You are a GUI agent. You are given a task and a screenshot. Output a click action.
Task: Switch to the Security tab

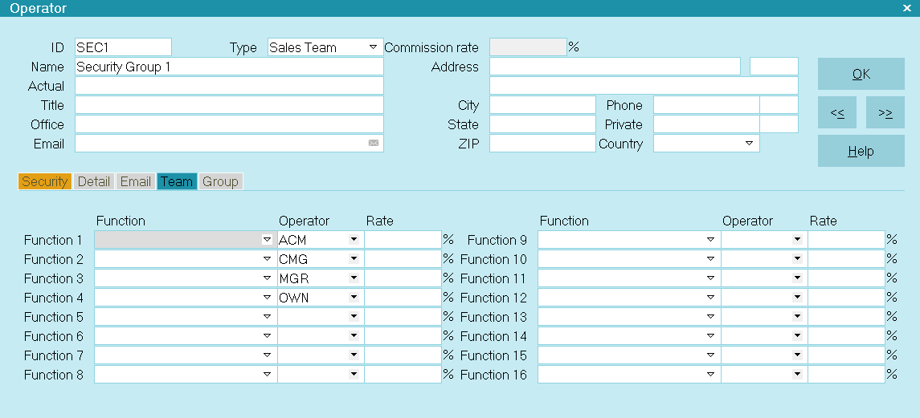pyautogui.click(x=45, y=181)
